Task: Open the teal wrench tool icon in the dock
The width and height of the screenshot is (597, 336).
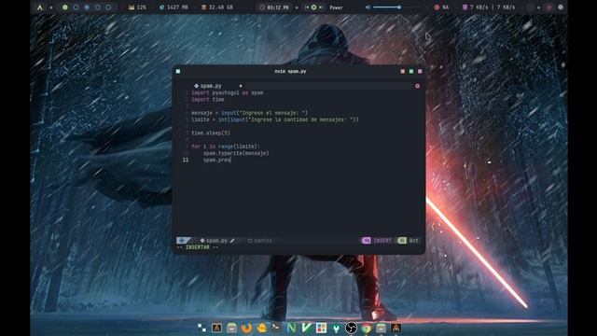Action: [336, 328]
